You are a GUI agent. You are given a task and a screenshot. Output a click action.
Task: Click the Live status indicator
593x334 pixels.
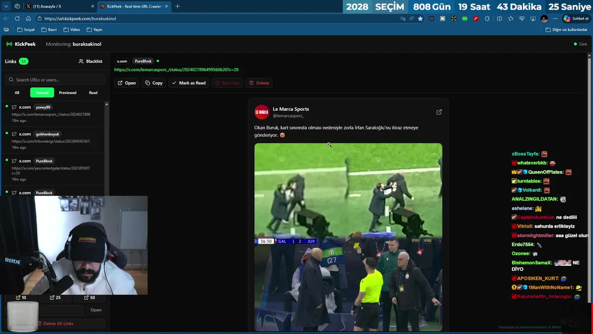[580, 44]
